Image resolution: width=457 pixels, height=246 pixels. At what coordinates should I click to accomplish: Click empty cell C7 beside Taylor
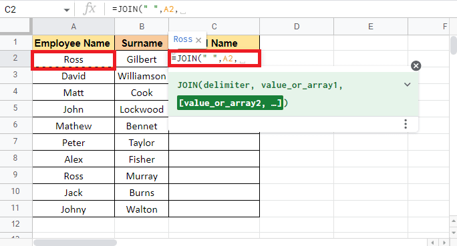click(x=214, y=143)
